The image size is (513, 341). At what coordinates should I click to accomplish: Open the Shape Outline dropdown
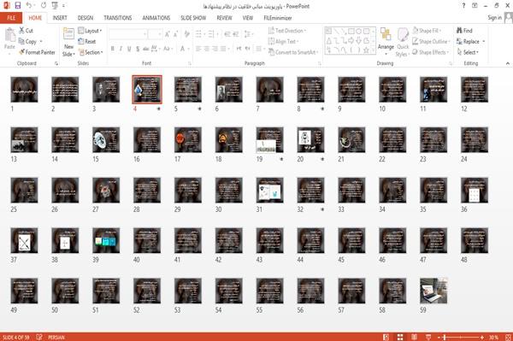(431, 42)
